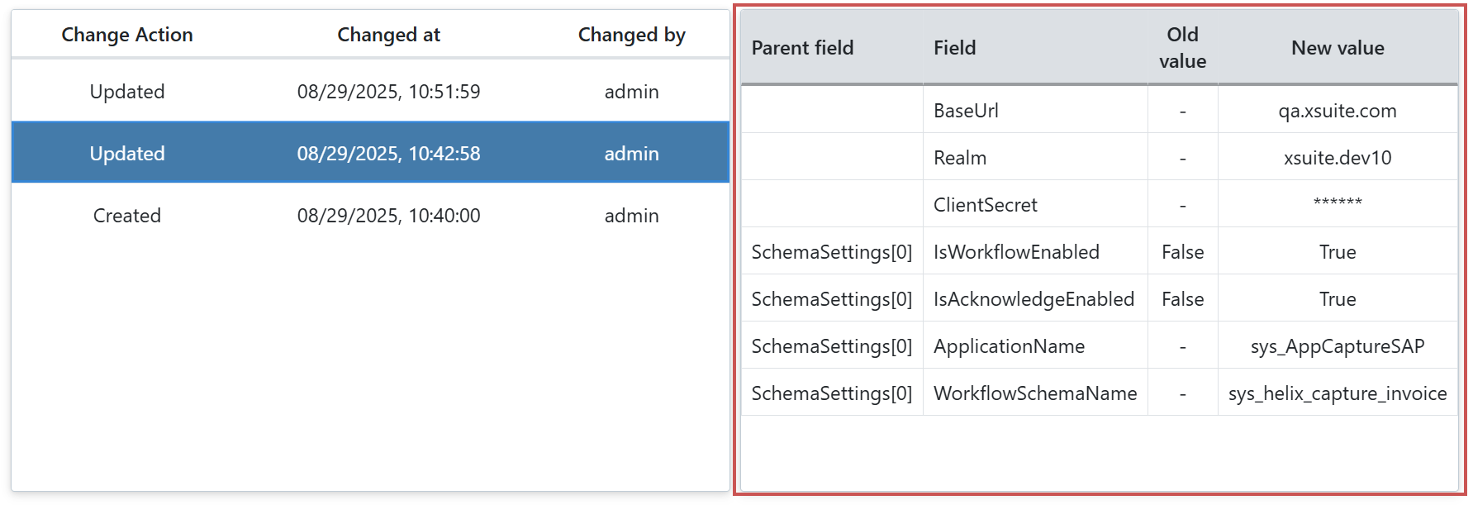Select the Updated row from 10:51:59

coord(127,92)
